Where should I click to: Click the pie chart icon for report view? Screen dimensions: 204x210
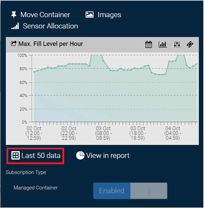coord(80,155)
